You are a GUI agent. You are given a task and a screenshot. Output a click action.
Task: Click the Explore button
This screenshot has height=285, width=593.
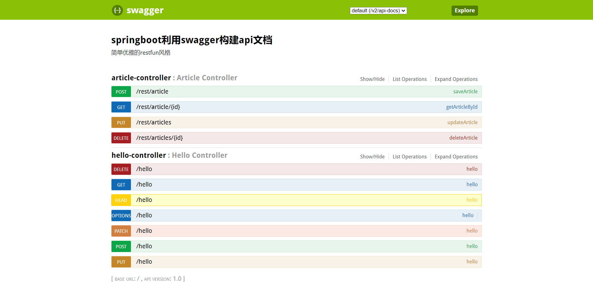click(465, 10)
